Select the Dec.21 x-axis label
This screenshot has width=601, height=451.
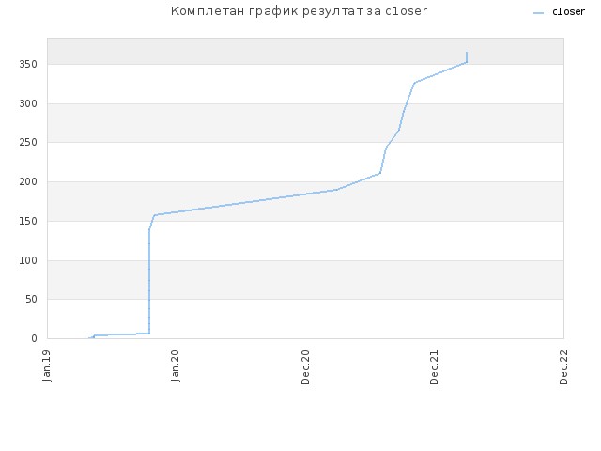(434, 367)
